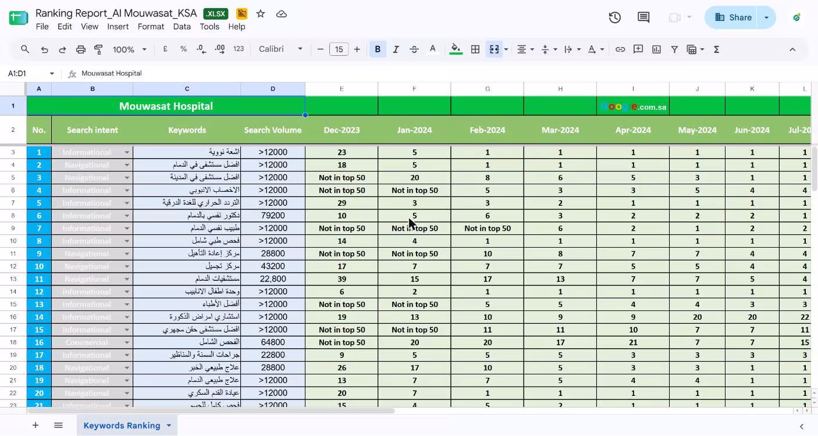Open the Data menu
Screen dimensions: 818x436
[182, 27]
